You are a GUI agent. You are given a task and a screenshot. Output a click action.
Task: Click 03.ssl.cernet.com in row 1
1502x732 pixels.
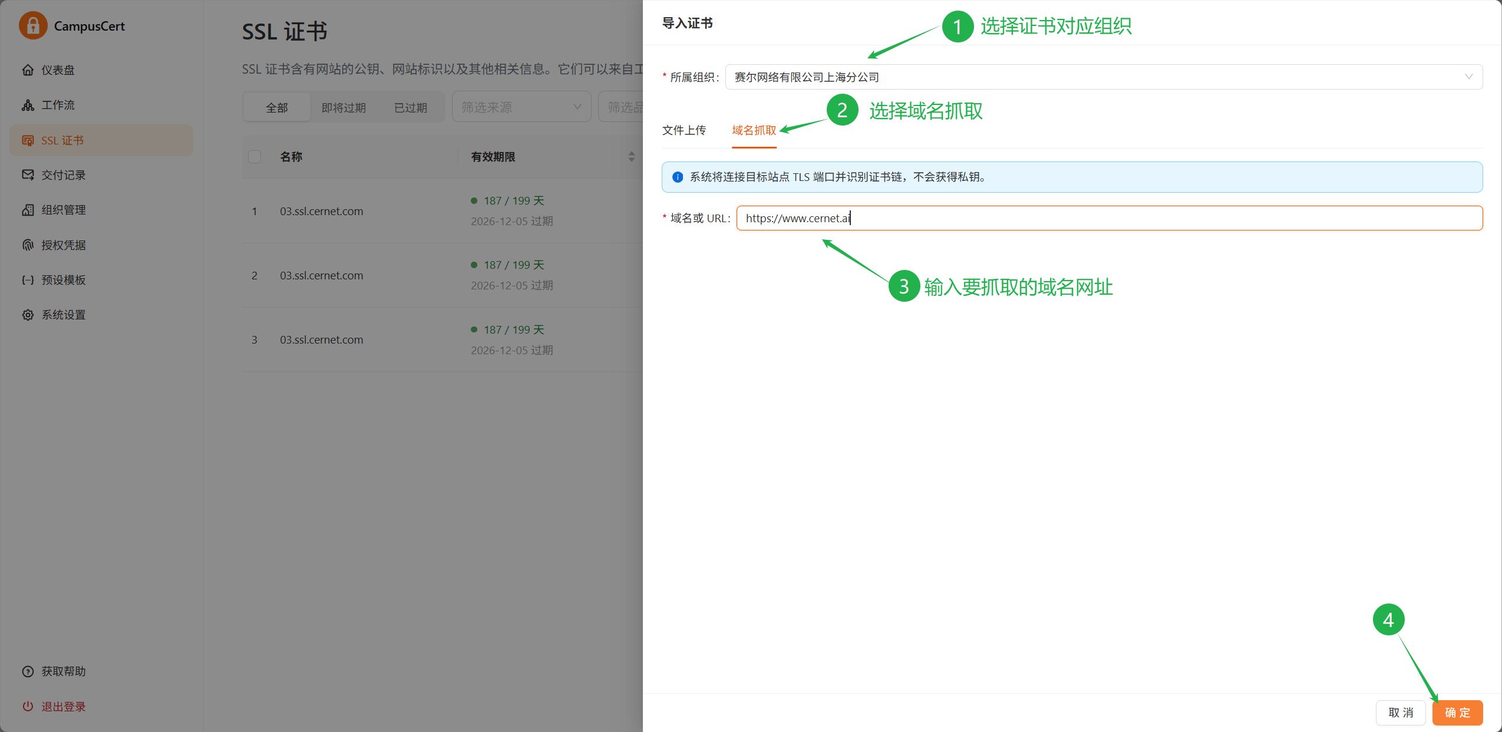(321, 211)
